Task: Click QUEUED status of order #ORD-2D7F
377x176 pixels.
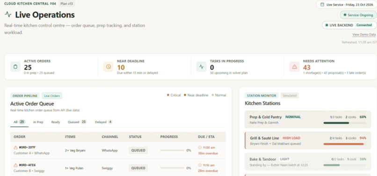Action: (138, 150)
